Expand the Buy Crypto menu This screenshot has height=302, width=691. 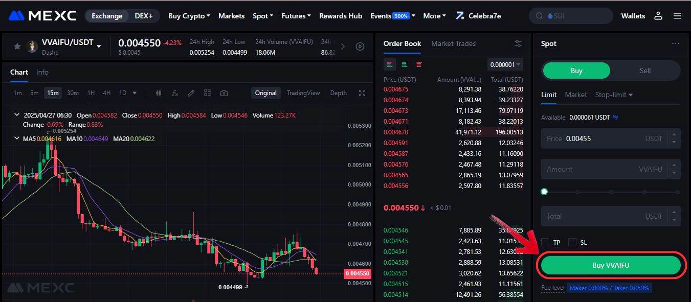[x=189, y=16]
